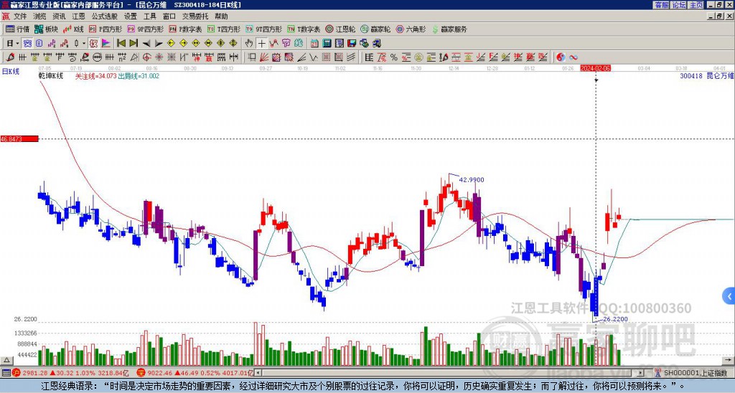Select the zigzag wave line tool
Screen dimensions: 735x393
click(x=312, y=57)
